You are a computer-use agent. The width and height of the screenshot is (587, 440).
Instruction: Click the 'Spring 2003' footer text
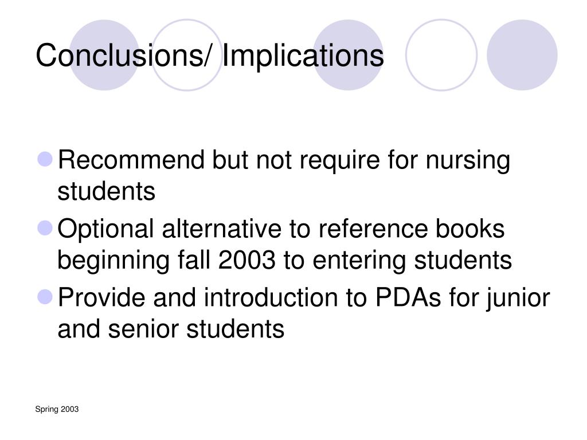click(x=57, y=409)
